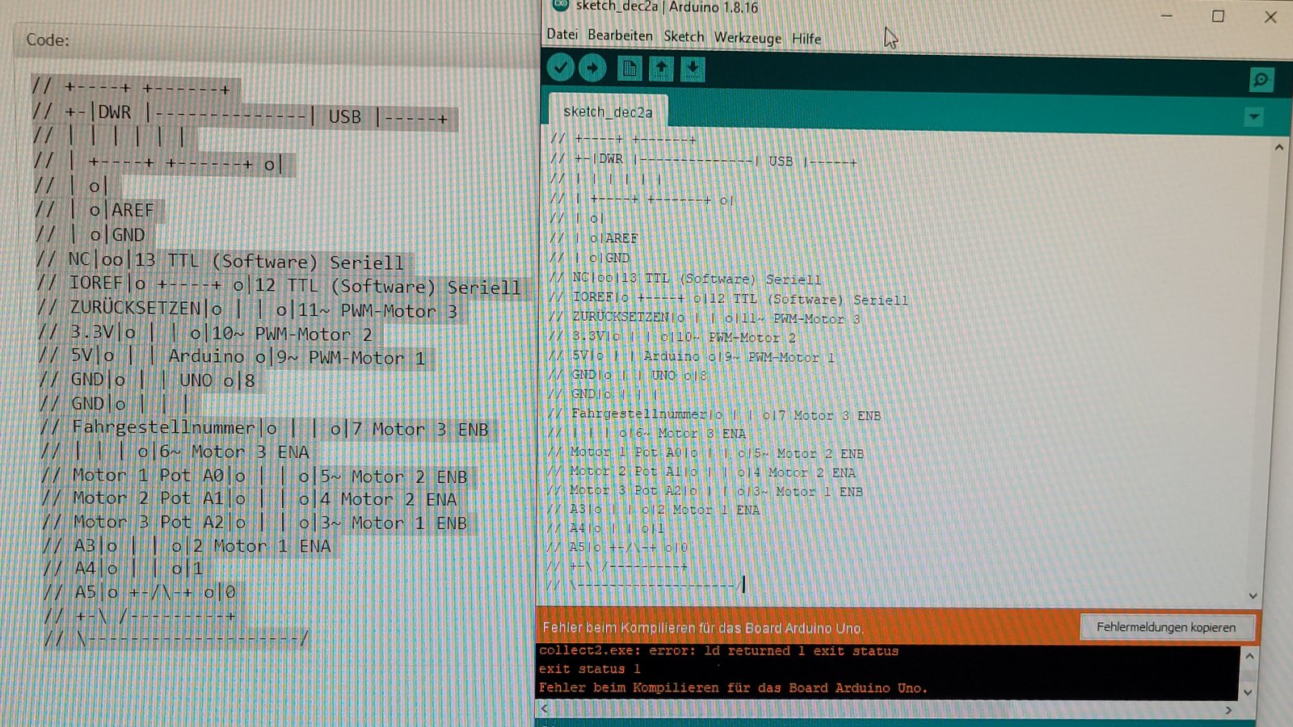Open the Datei menu
Screen dimensions: 1293x727
pos(562,35)
